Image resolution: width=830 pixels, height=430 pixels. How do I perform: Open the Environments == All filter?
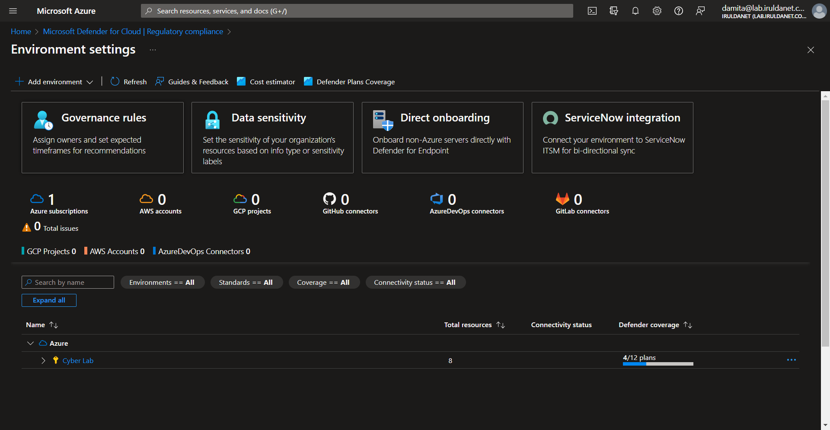click(162, 282)
